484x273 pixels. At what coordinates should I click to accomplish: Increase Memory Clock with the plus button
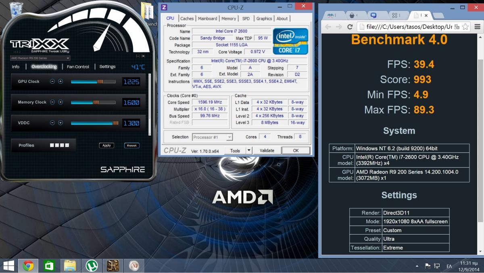pyautogui.click(x=60, y=102)
